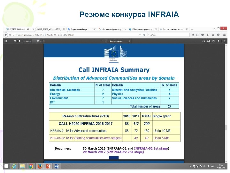Show bookmarks list icon
Viewport: 230px width, 173px height.
197,35
